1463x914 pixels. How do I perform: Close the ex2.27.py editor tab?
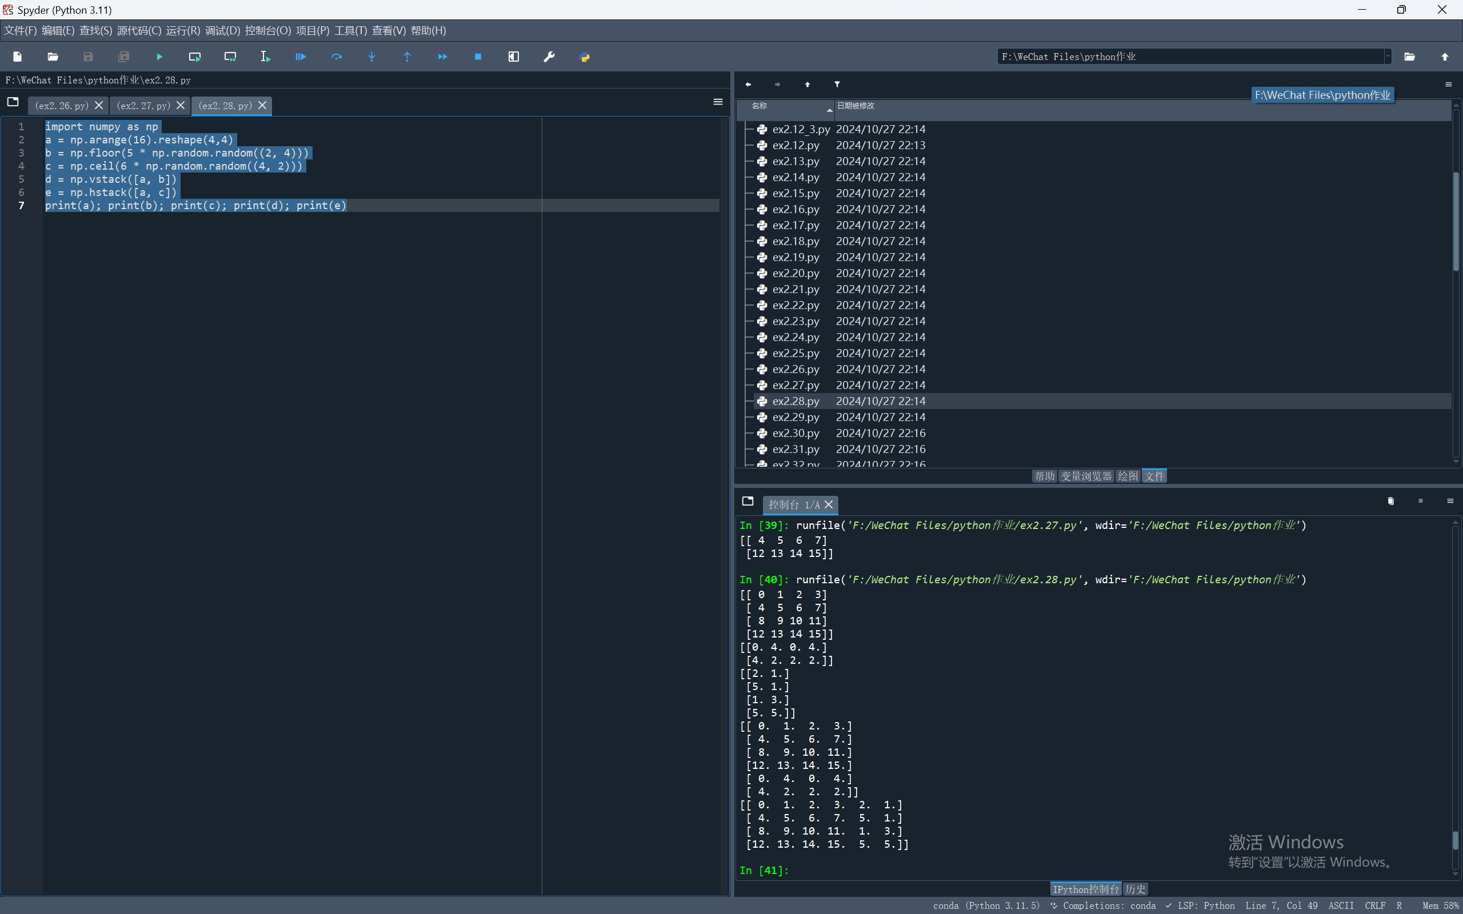(180, 105)
